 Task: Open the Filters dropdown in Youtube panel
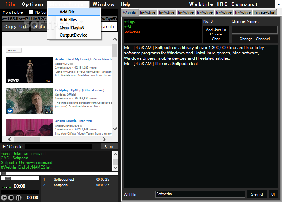click(13, 50)
